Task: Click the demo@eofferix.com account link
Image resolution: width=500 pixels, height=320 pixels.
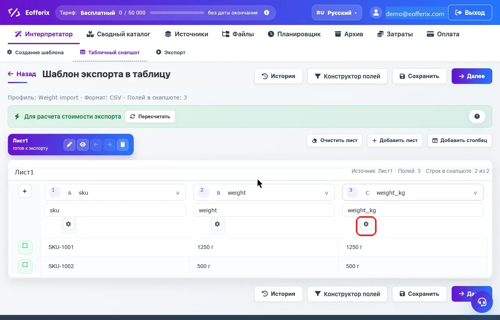Action: tap(415, 14)
